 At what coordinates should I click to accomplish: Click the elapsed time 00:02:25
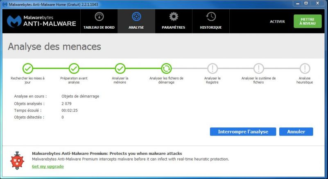(x=70, y=110)
